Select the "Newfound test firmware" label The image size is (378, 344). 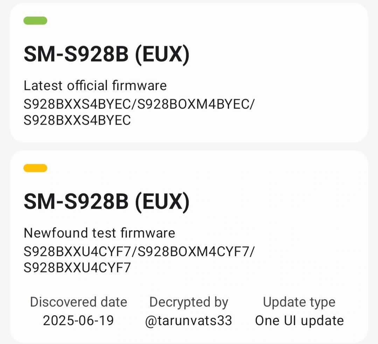99,233
